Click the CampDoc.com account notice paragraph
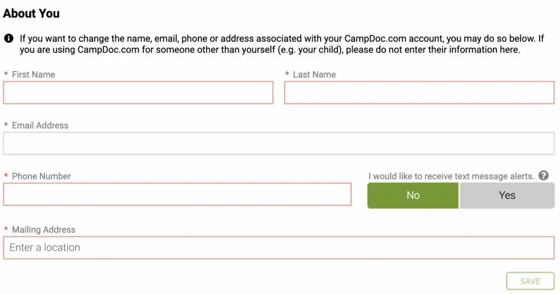560x294 pixels. [273, 44]
